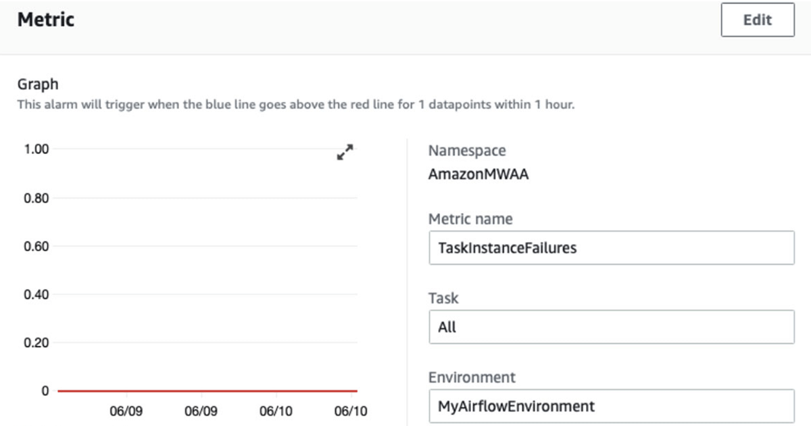Click the rightmost 06/10 date label
The width and height of the screenshot is (811, 426).
pyautogui.click(x=351, y=411)
